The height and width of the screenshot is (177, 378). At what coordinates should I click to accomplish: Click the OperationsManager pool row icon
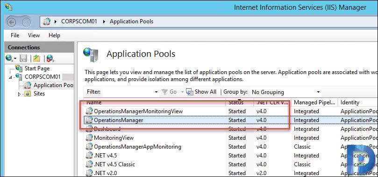pyautogui.click(x=89, y=120)
